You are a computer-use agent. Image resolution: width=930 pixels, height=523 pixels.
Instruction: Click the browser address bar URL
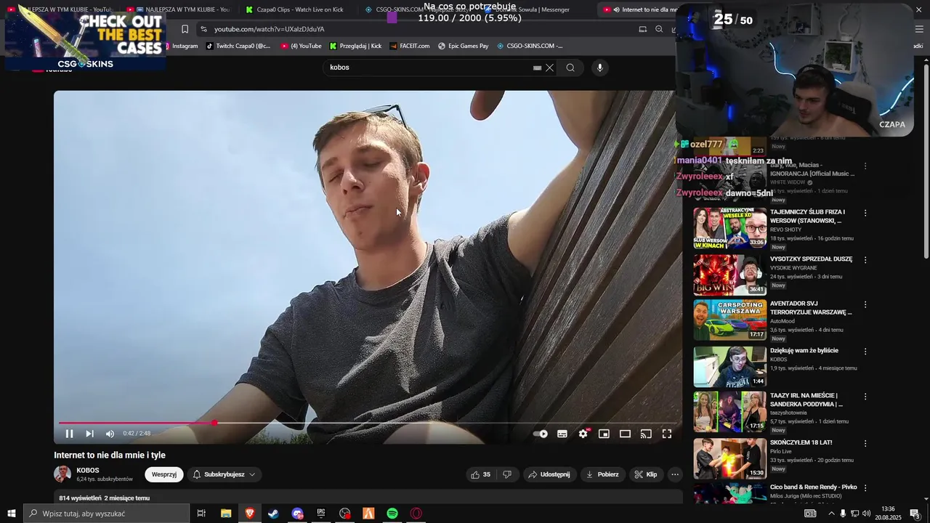click(x=270, y=29)
